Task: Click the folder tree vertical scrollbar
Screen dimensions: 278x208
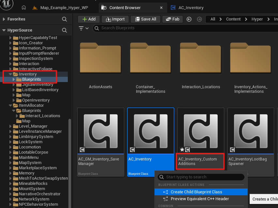Action: [70, 163]
